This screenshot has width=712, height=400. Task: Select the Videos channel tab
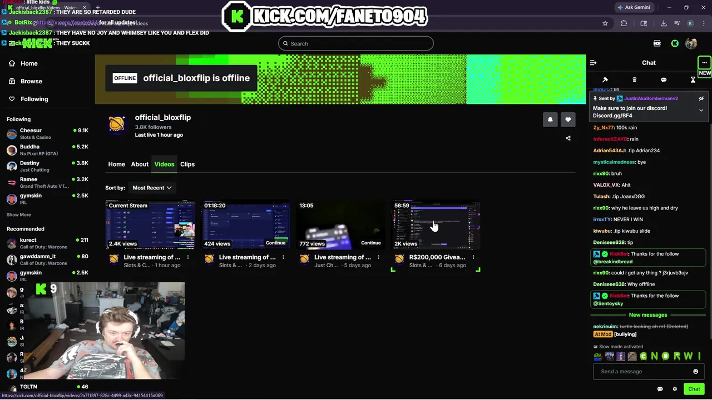[164, 164]
